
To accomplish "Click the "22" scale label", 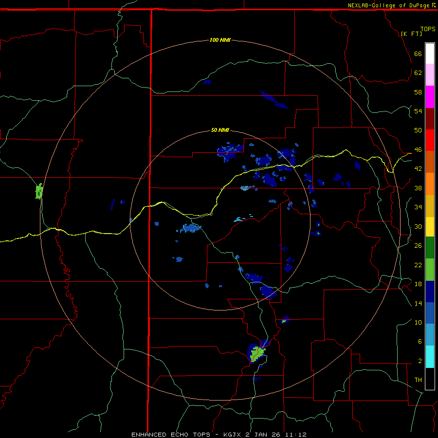I will coord(418,265).
